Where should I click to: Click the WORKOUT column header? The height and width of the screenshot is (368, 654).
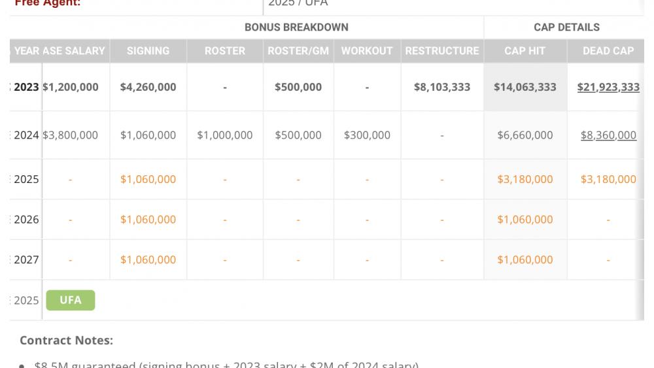(367, 51)
